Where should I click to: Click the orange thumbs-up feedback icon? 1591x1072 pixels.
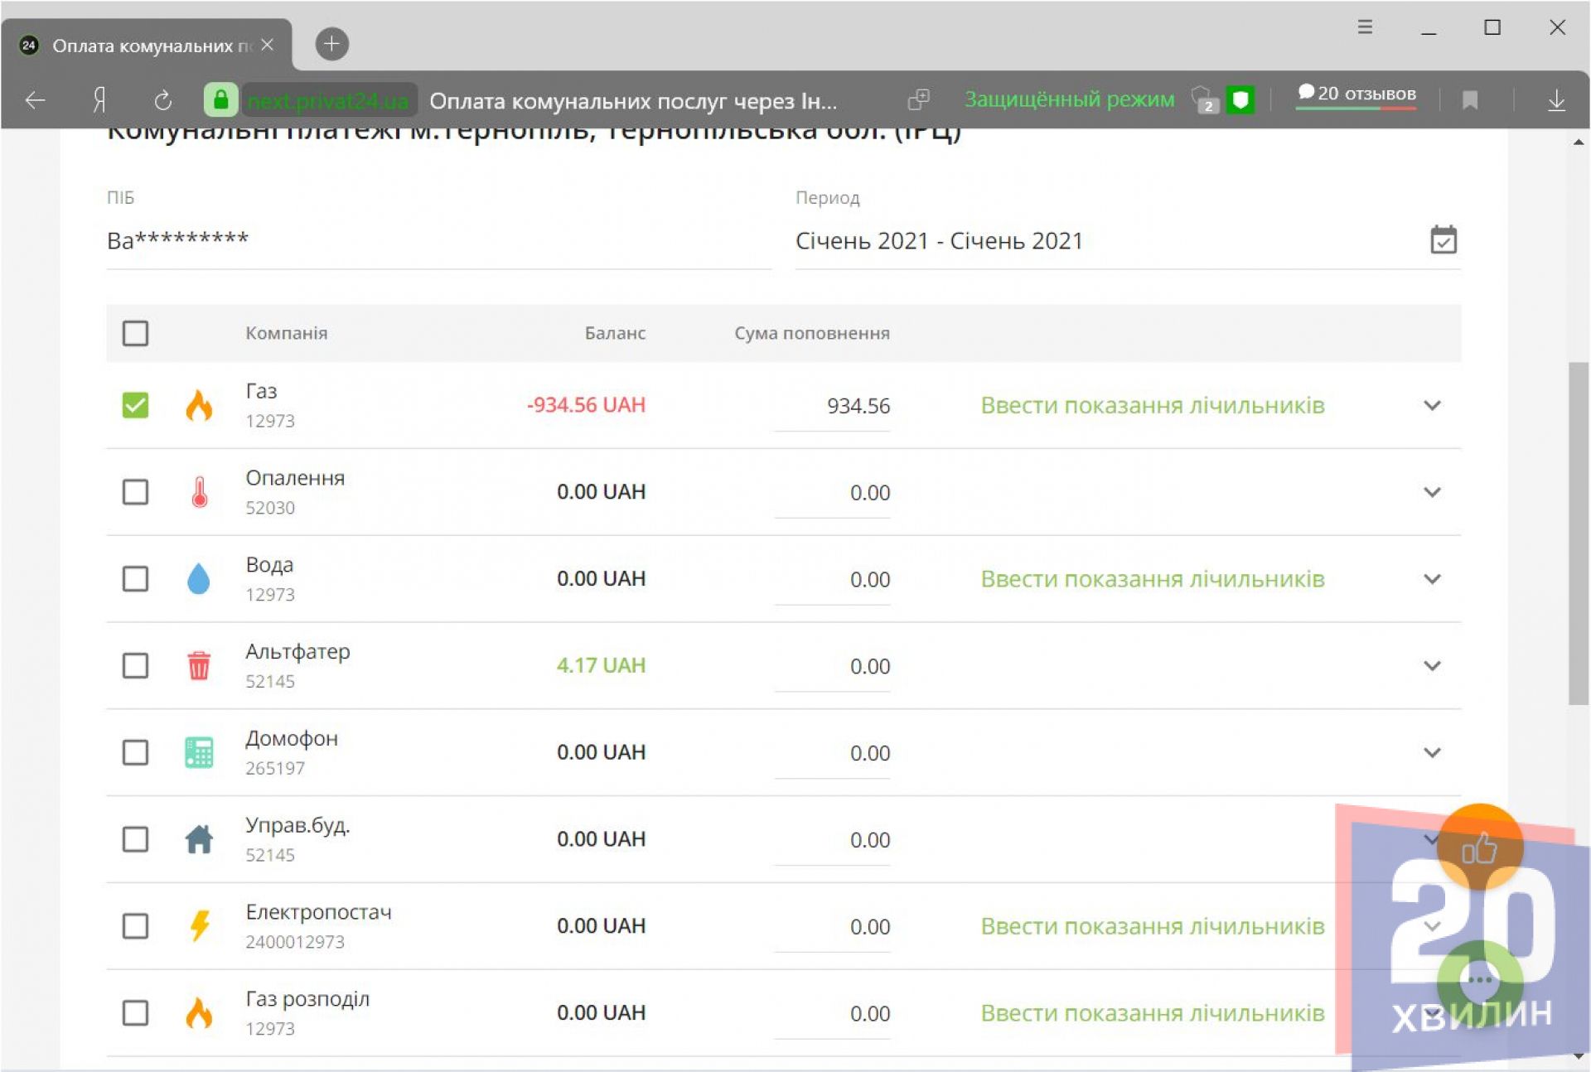pyautogui.click(x=1479, y=847)
